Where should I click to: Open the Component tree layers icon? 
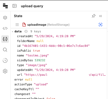(x=5, y=18)
